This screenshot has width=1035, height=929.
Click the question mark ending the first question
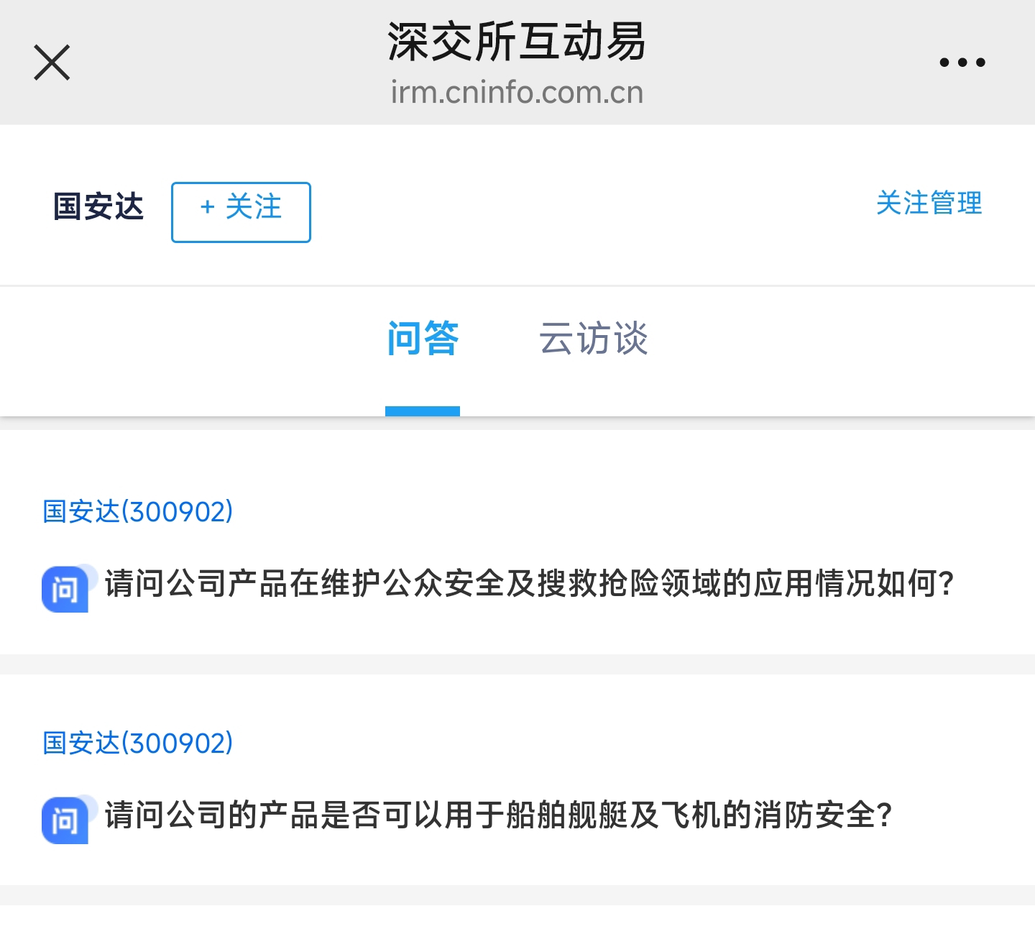click(x=946, y=583)
